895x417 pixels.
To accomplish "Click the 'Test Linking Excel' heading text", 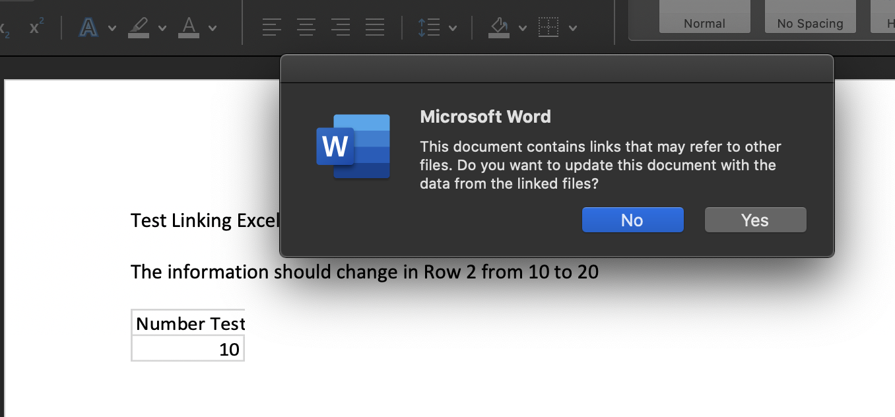I will (205, 220).
